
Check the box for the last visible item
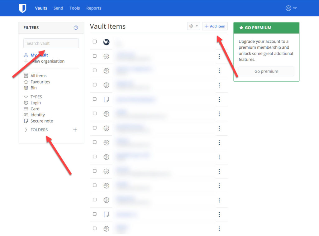[x=95, y=228]
